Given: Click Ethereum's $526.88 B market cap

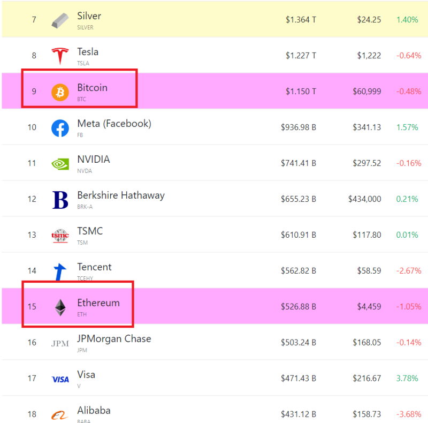Looking at the screenshot, I should click(x=298, y=307).
